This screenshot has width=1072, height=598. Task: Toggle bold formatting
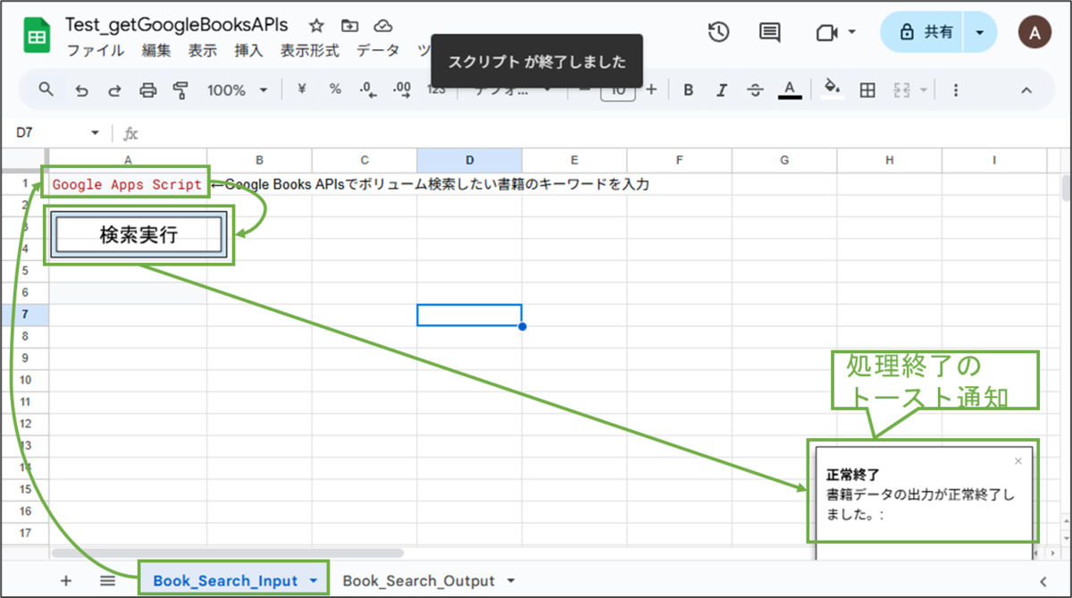pyautogui.click(x=688, y=90)
